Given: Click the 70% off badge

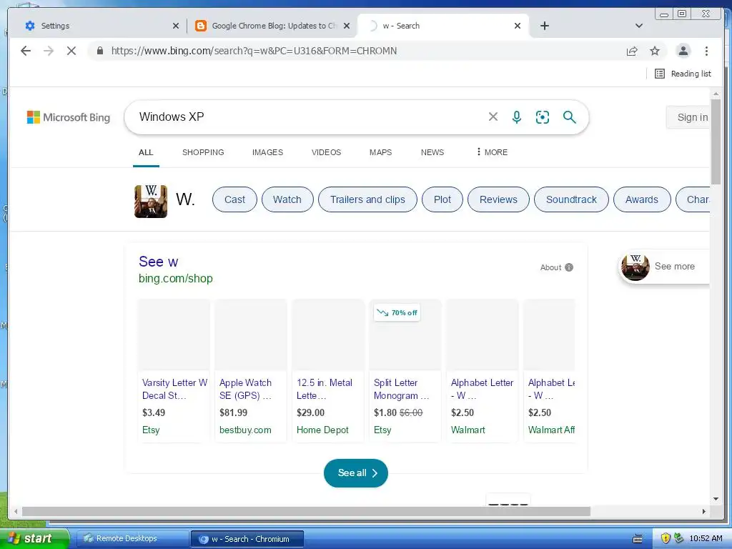Looking at the screenshot, I should [397, 312].
